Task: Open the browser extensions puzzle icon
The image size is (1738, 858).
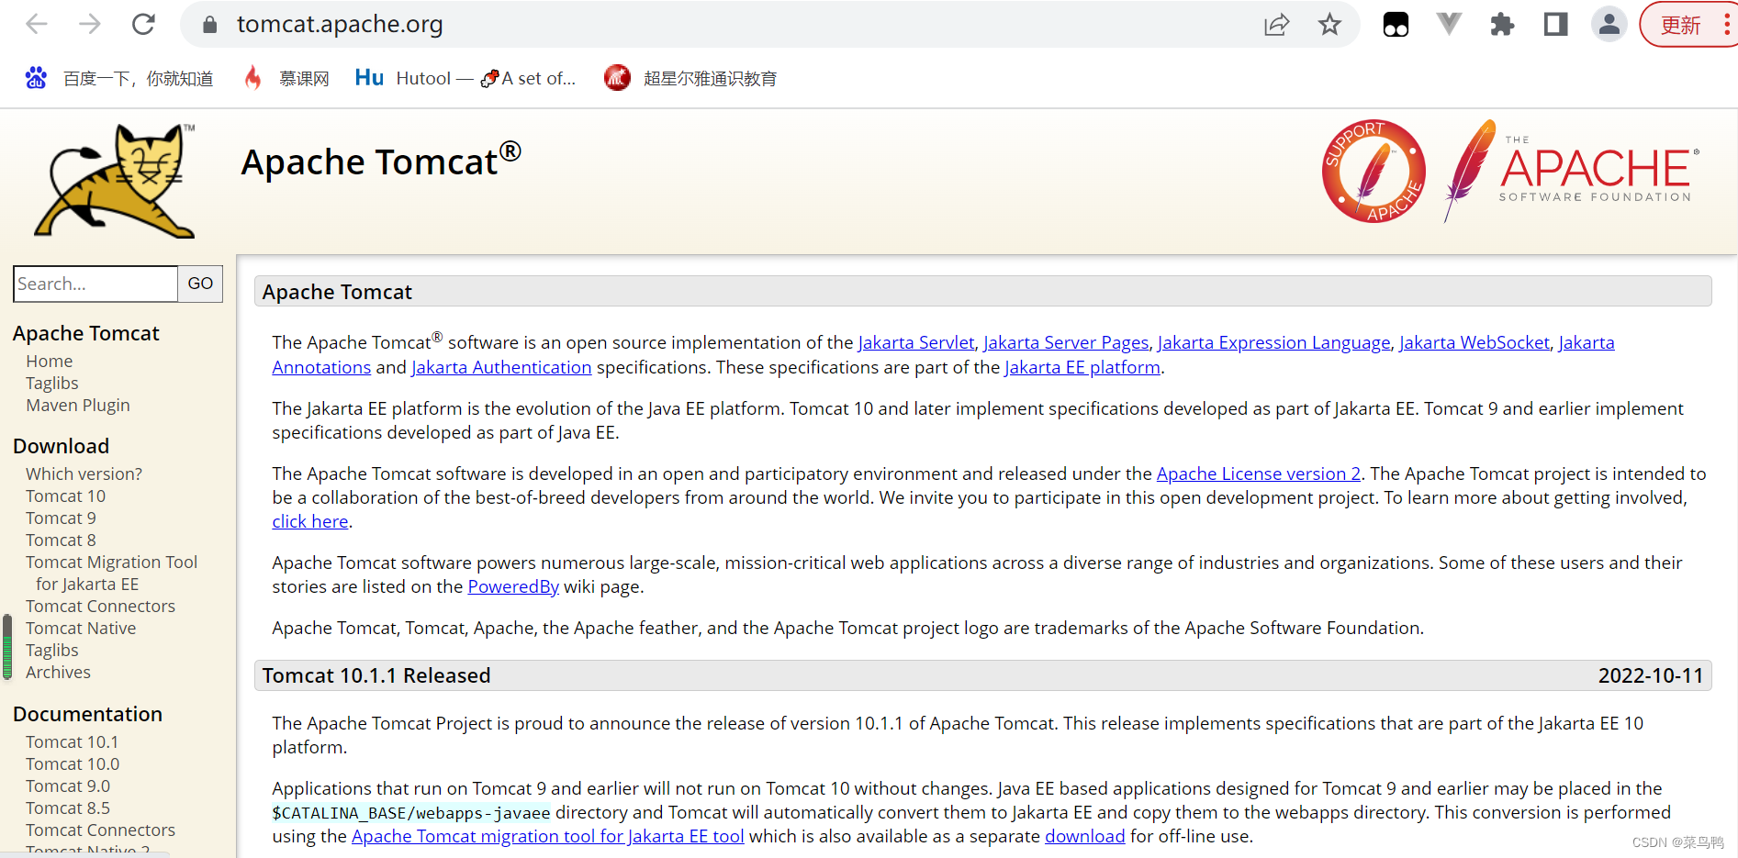Action: click(x=1502, y=25)
